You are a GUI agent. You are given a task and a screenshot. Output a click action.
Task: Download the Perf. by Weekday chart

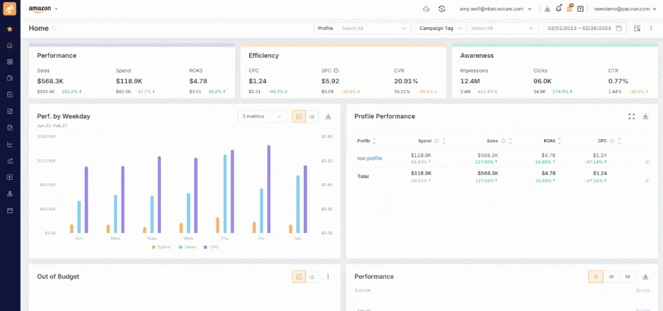click(x=328, y=117)
